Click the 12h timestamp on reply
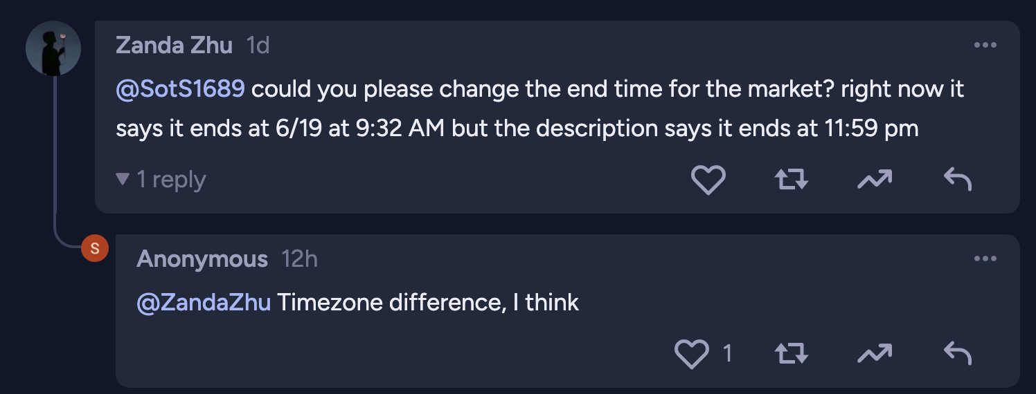The height and width of the screenshot is (394, 1036). (299, 259)
